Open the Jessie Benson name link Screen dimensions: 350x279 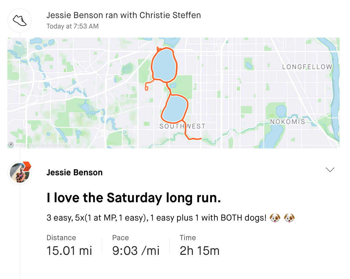75,173
